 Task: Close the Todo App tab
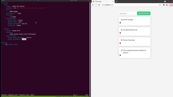pyautogui.click(x=113, y=2)
